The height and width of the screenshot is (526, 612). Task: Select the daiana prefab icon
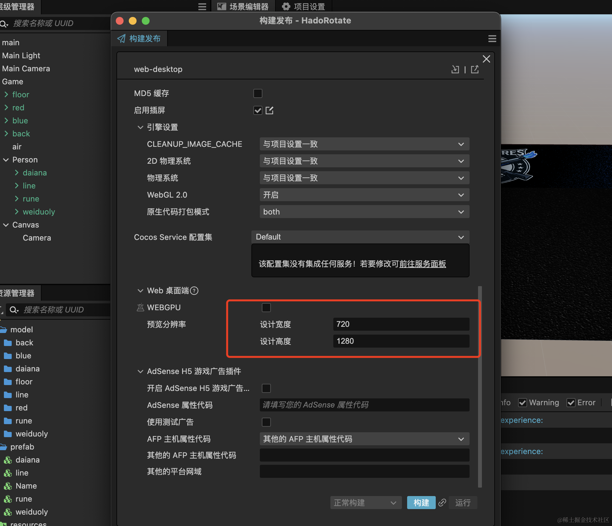8,460
